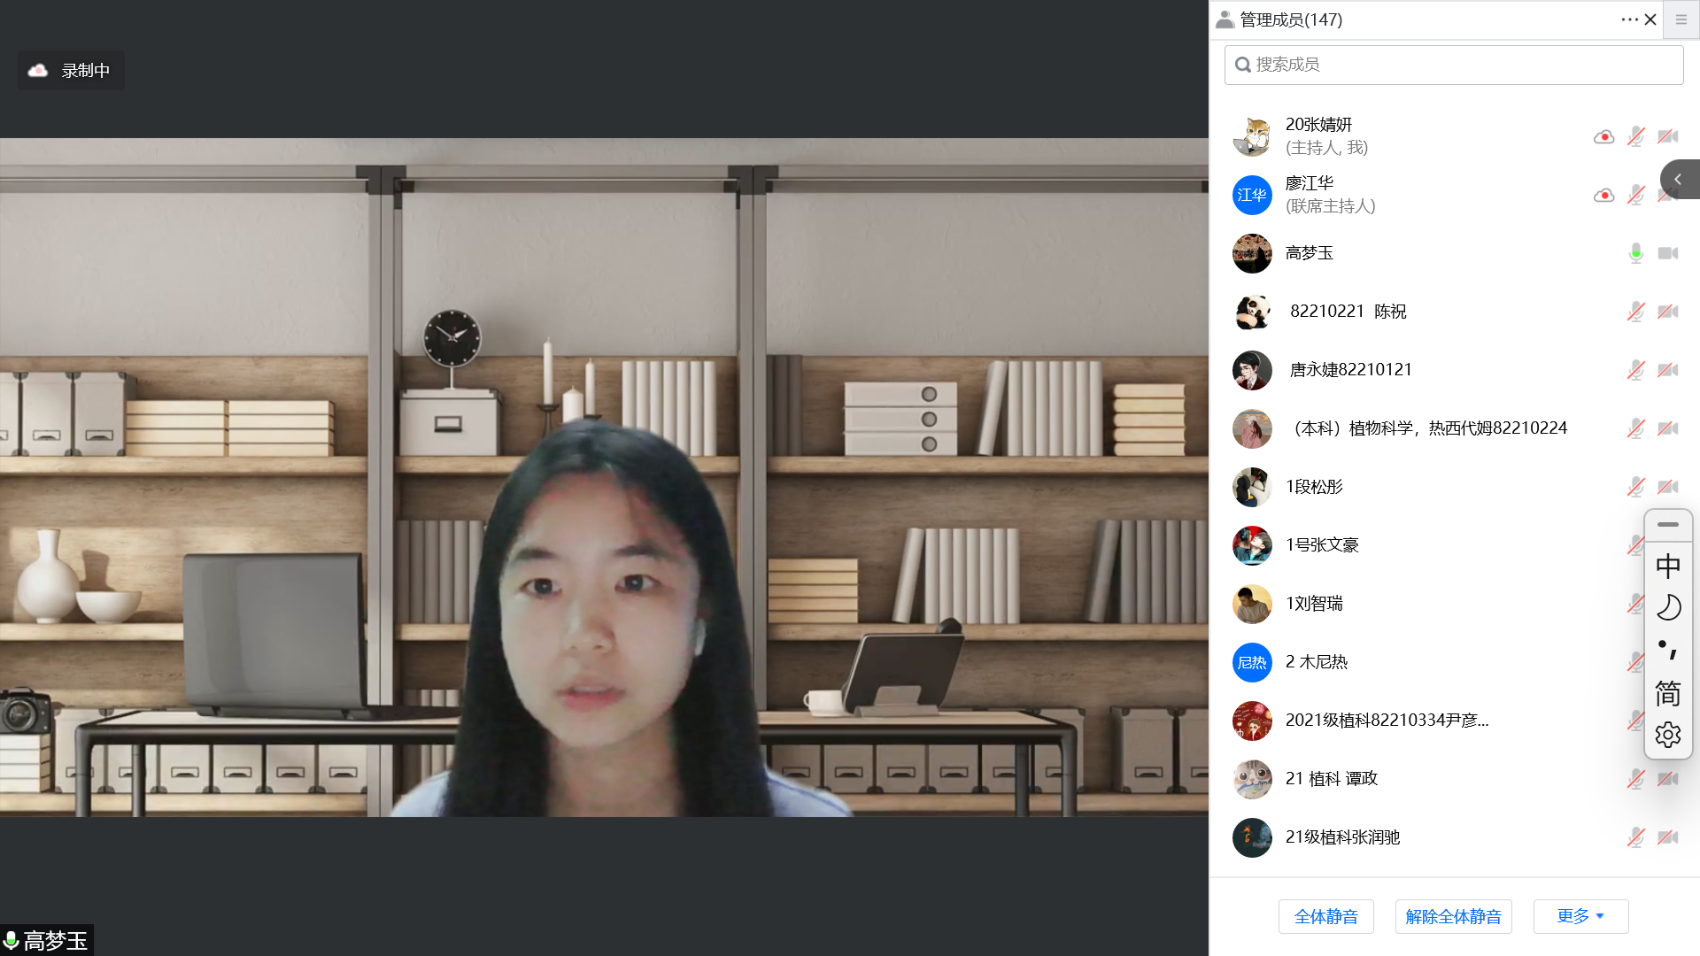
Task: Click the recording icon next to 廖江华
Action: click(x=1603, y=195)
